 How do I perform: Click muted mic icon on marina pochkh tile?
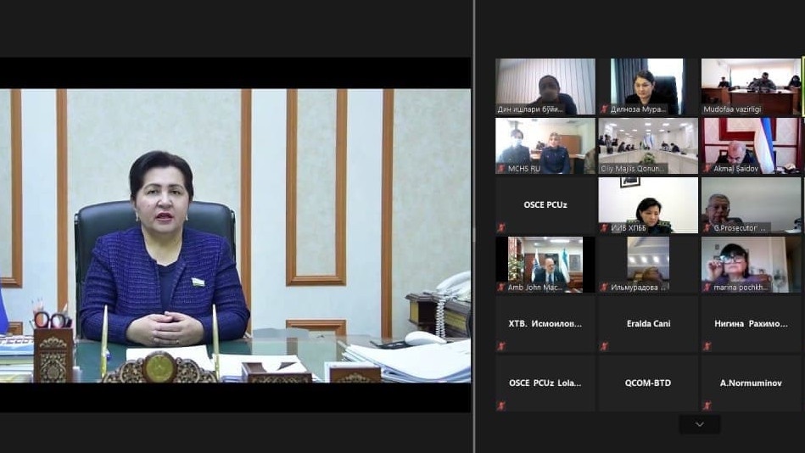tap(707, 288)
